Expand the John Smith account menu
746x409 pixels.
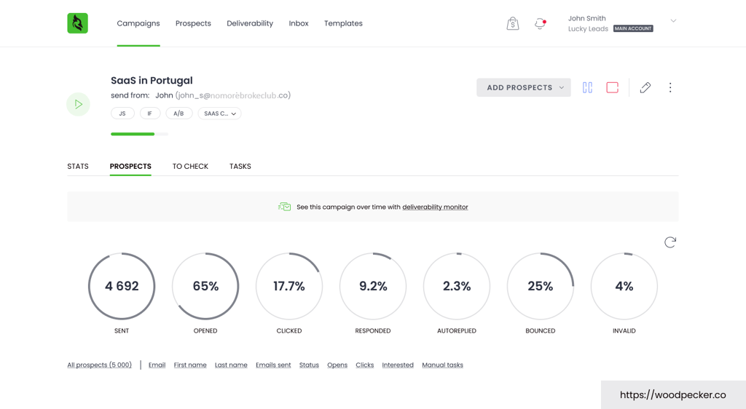[x=673, y=21]
